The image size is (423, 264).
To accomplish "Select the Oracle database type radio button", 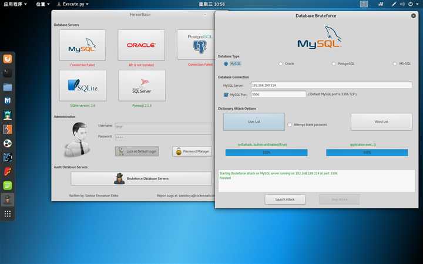I will pos(281,64).
